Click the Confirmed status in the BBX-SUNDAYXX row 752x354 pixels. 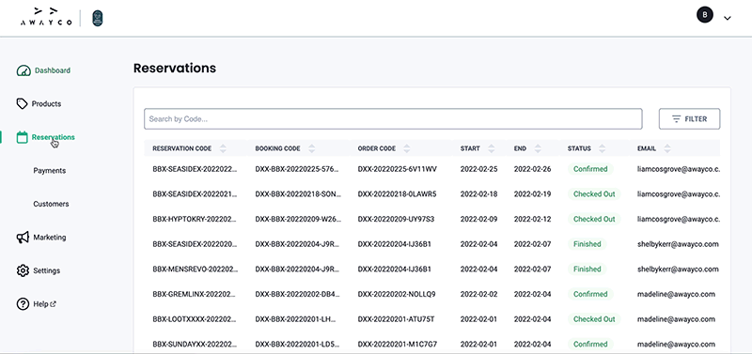tap(590, 344)
